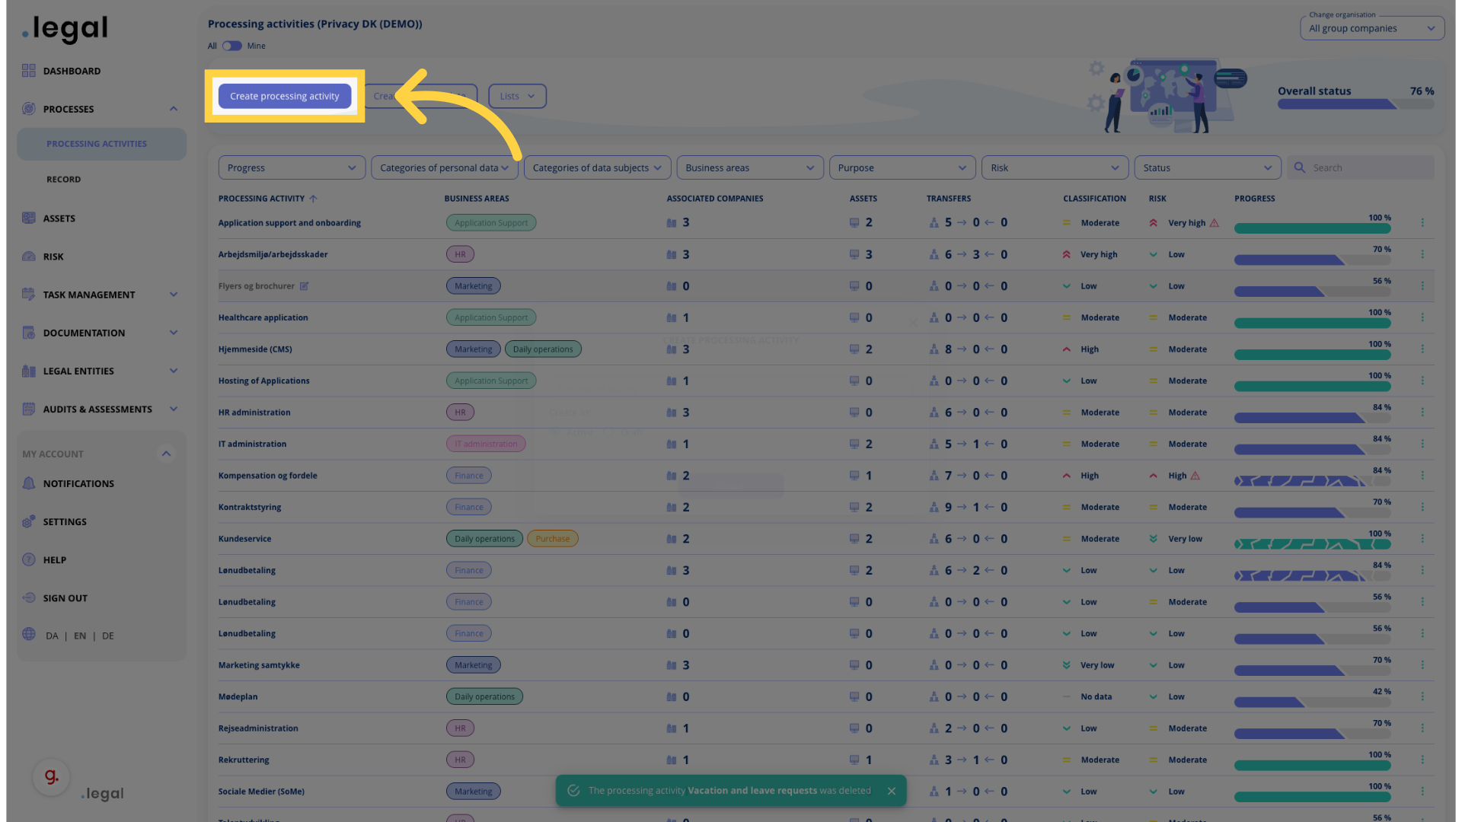Open the Healthcare application processing activity
This screenshot has height=822, width=1462.
click(x=263, y=317)
